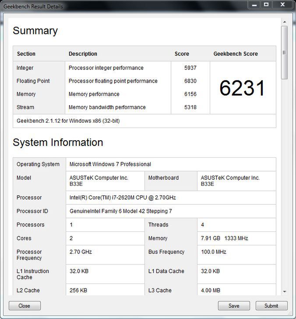Viewport: 296px width, 319px height.
Task: Click the L3 Cache 4.00 MB value
Action: point(211,291)
